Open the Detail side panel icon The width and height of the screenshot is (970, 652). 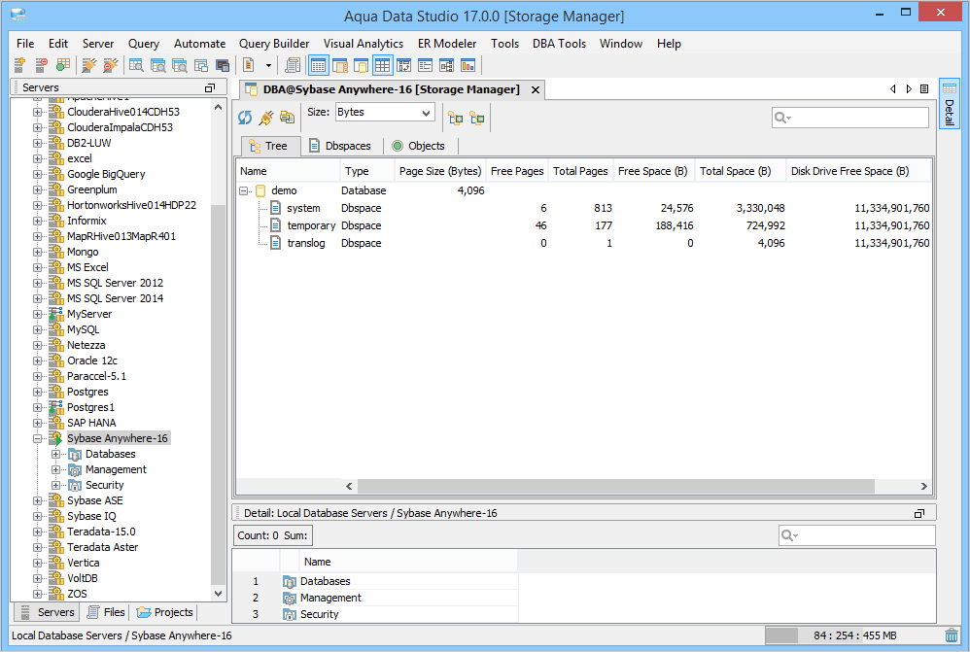[x=949, y=103]
